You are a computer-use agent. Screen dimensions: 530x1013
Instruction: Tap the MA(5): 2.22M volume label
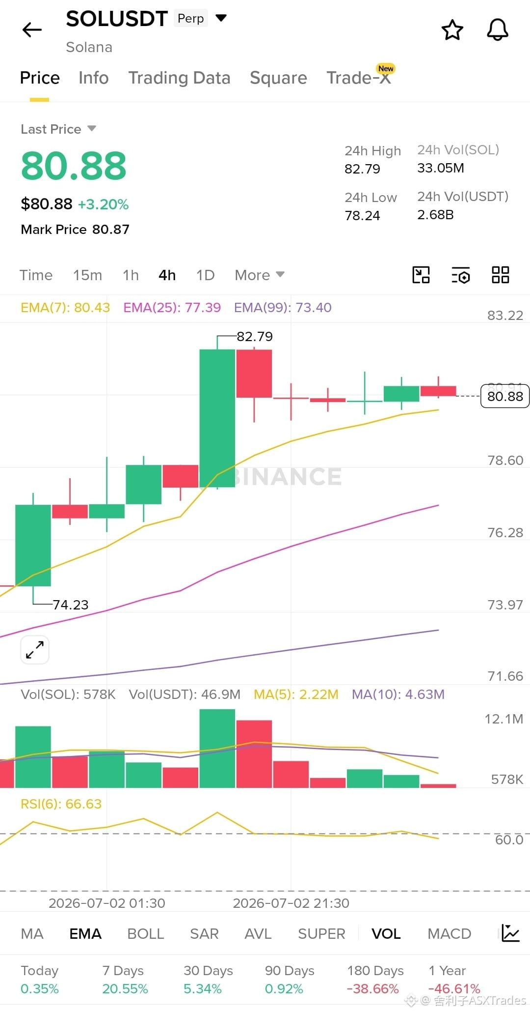tap(296, 694)
